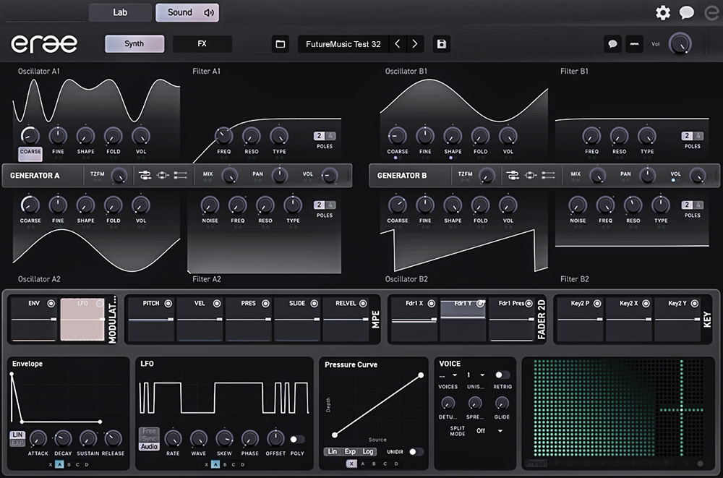Click the RELVEL modulation target circle
This screenshot has height=478, width=723.
pyautogui.click(x=363, y=303)
